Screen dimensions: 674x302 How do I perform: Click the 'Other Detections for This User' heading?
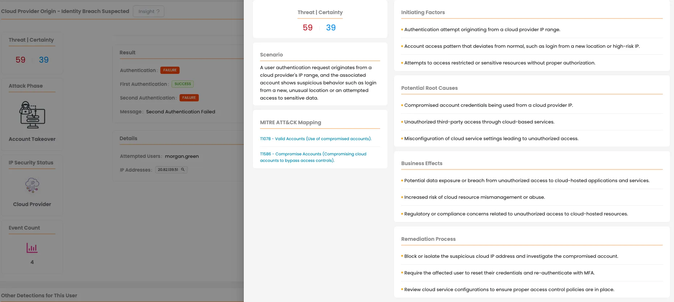click(39, 295)
